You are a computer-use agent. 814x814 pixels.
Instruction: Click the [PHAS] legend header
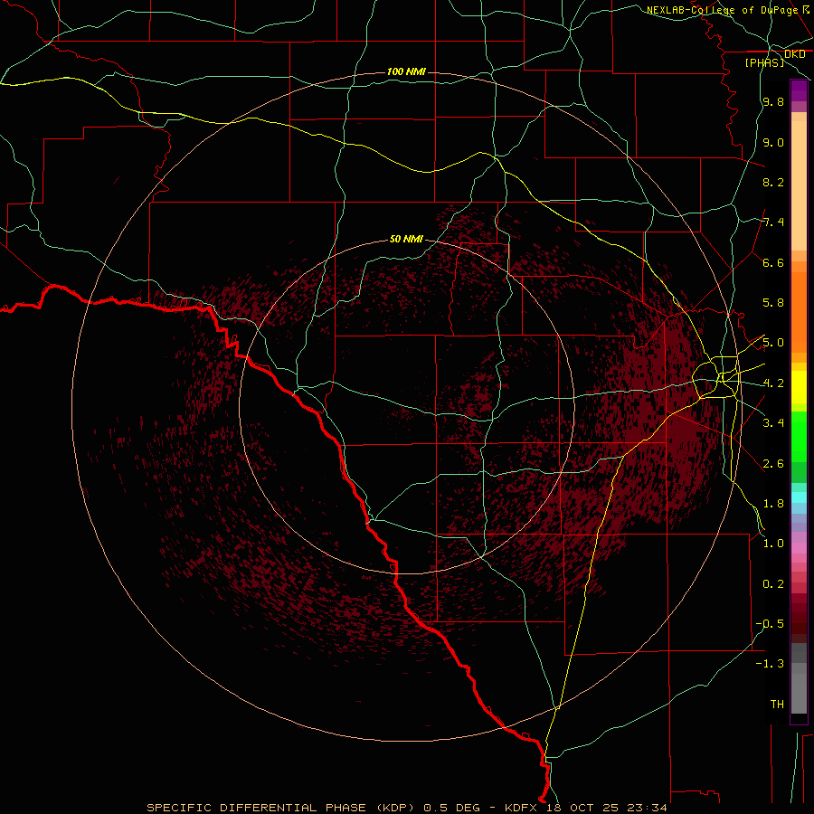[764, 63]
